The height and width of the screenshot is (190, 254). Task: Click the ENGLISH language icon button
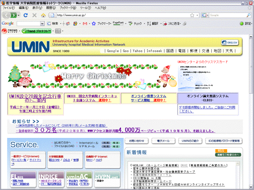[x=230, y=43]
